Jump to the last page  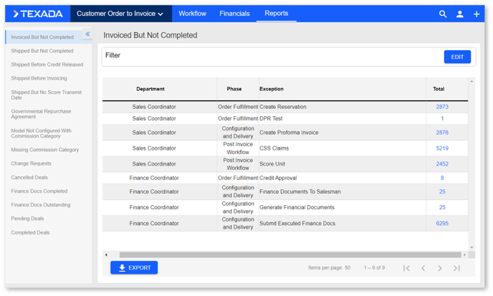coord(456,268)
